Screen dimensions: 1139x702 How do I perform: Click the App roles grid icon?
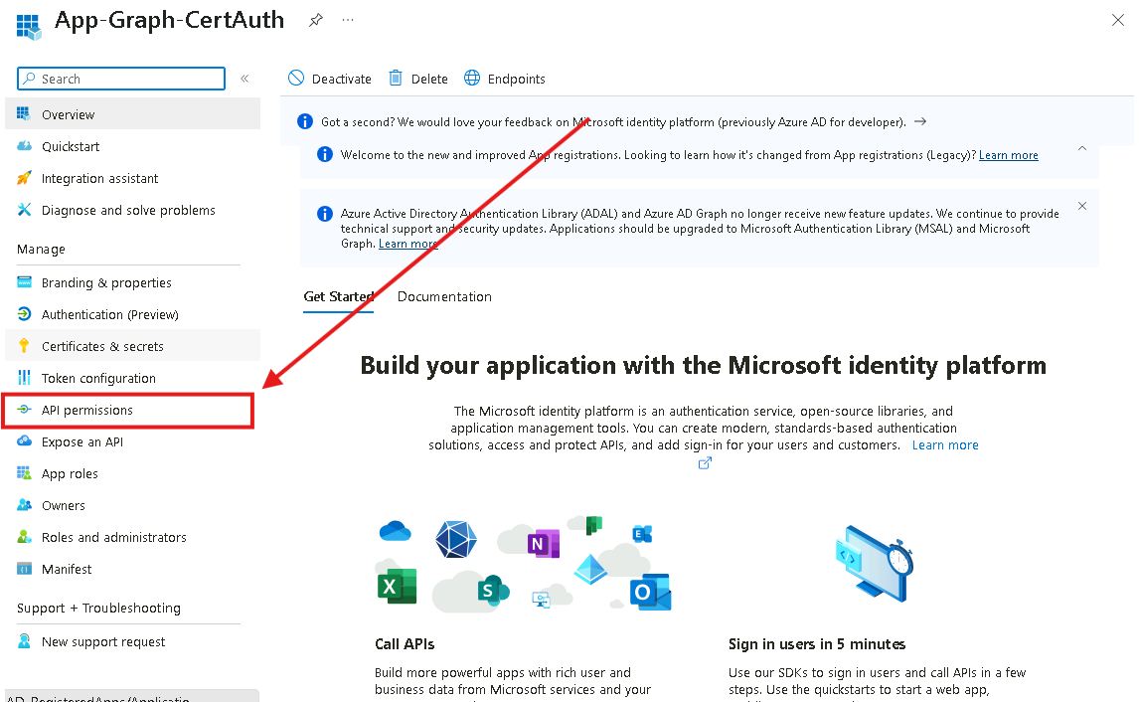tap(24, 473)
